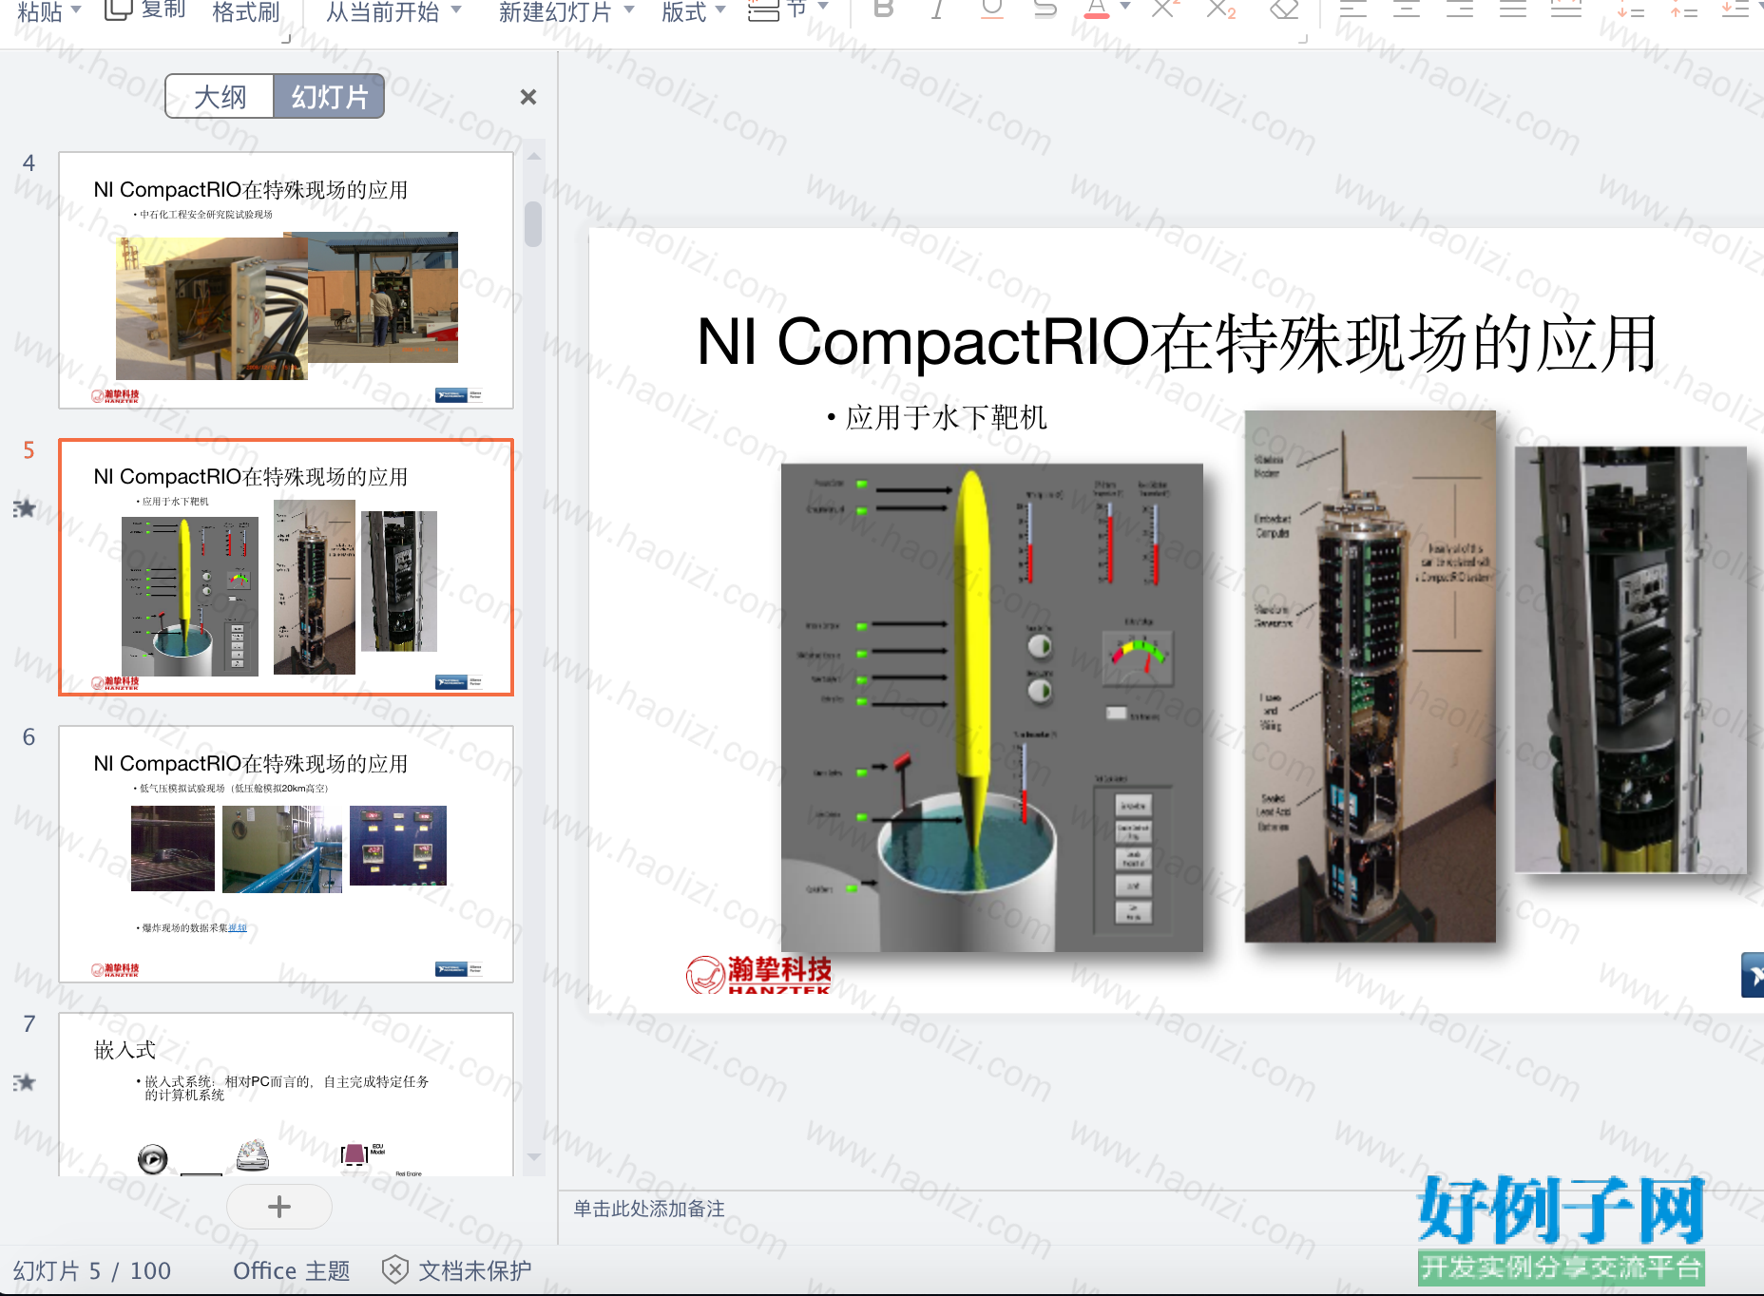1764x1296 pixels.
Task: Align text left
Action: 1352,10
